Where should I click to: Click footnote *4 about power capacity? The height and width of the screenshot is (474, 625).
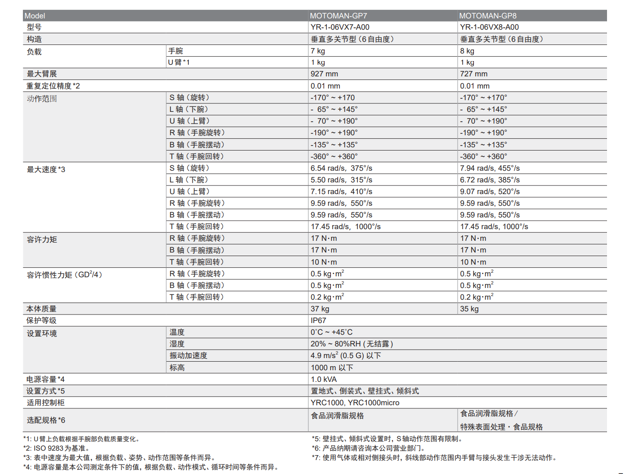click(x=151, y=467)
